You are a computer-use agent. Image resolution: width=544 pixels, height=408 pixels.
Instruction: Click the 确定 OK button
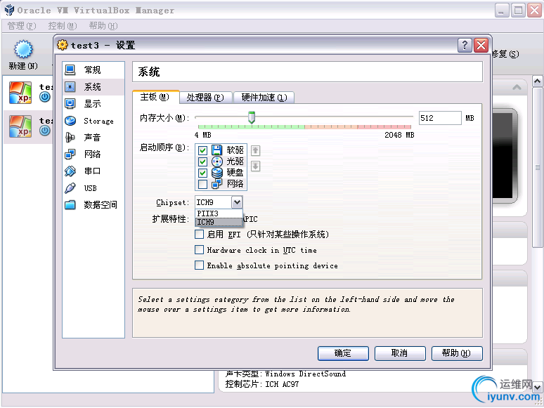pos(343,353)
